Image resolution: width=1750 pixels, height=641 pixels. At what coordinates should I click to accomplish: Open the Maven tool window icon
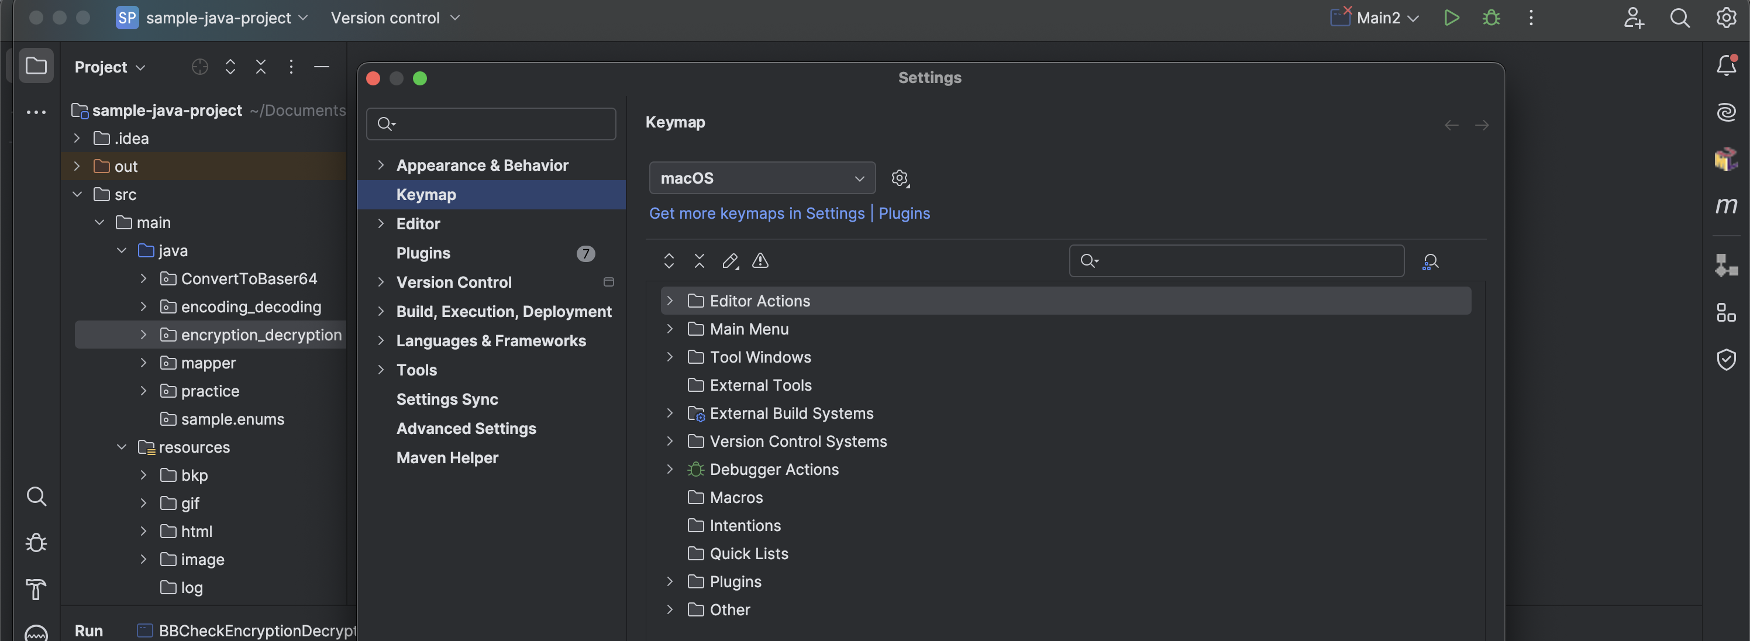[x=1726, y=205]
